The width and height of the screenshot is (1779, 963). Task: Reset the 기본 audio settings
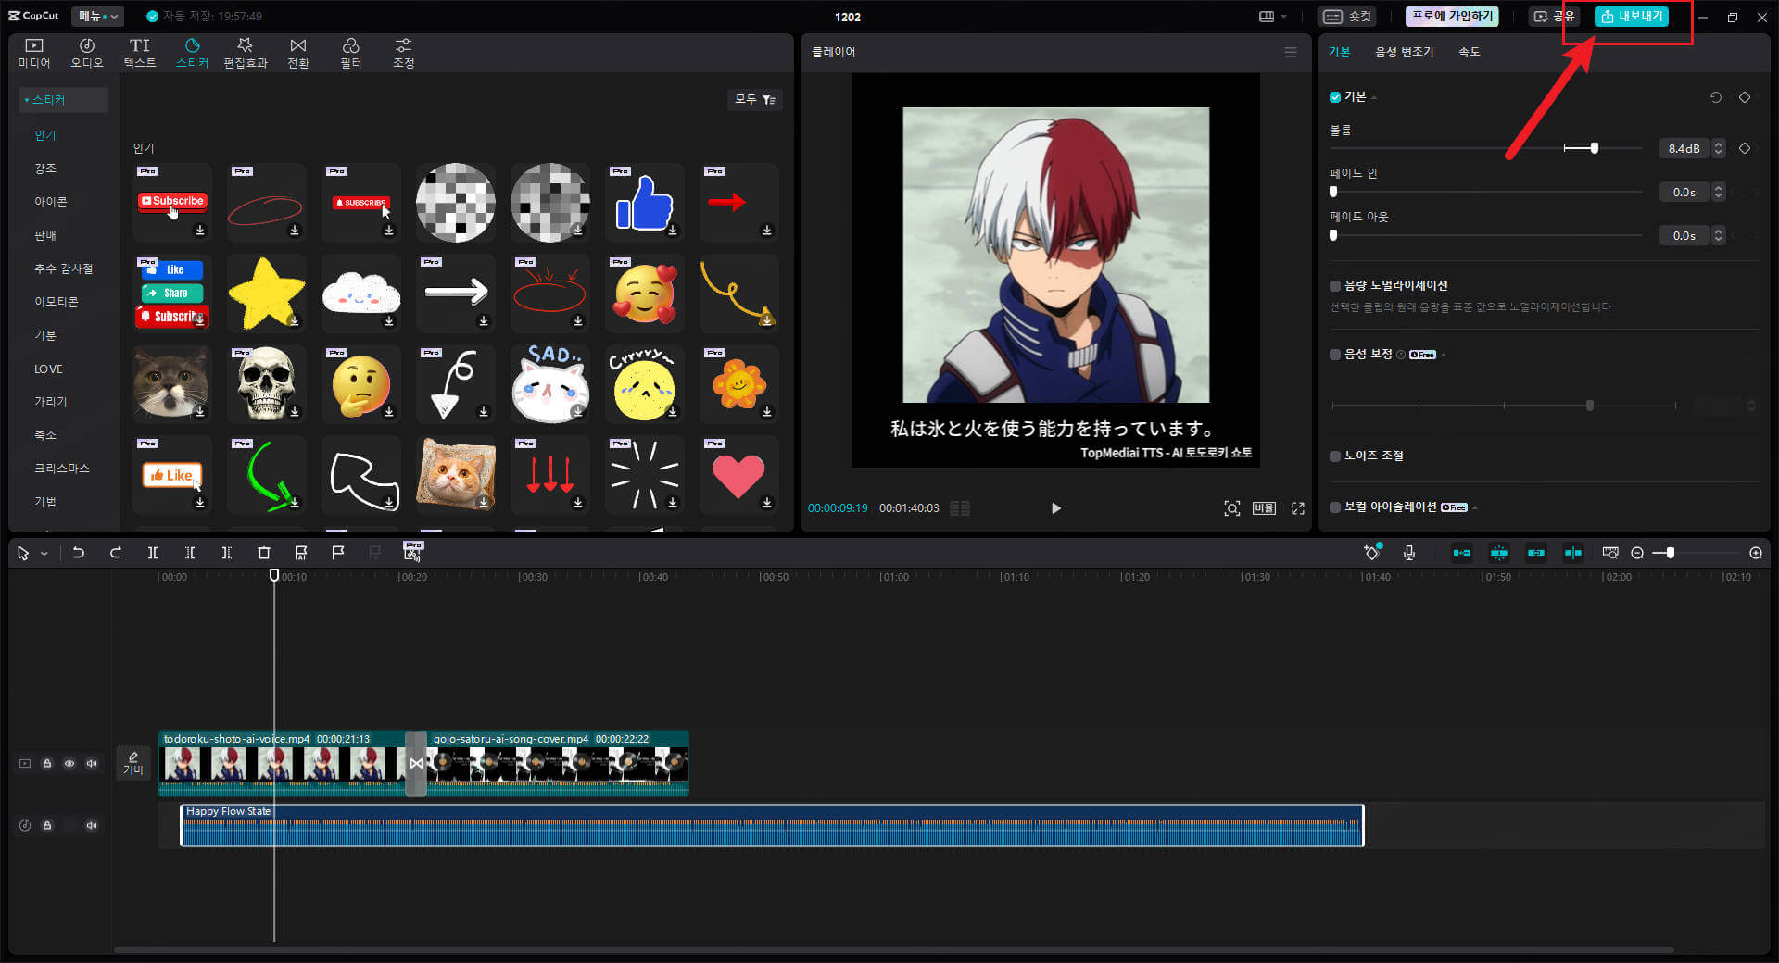click(1716, 97)
